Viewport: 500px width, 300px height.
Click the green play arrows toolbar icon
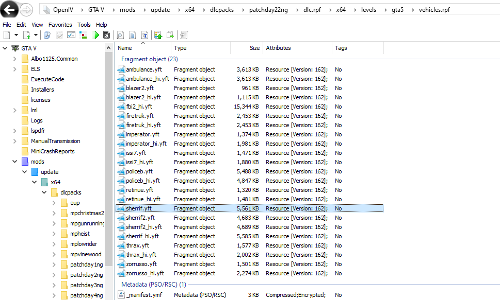click(95, 35)
